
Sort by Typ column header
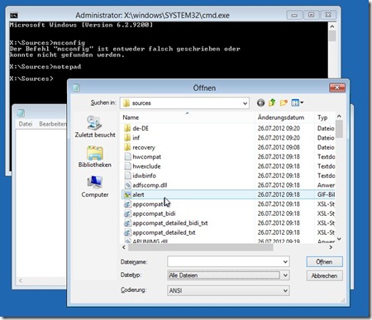point(325,117)
